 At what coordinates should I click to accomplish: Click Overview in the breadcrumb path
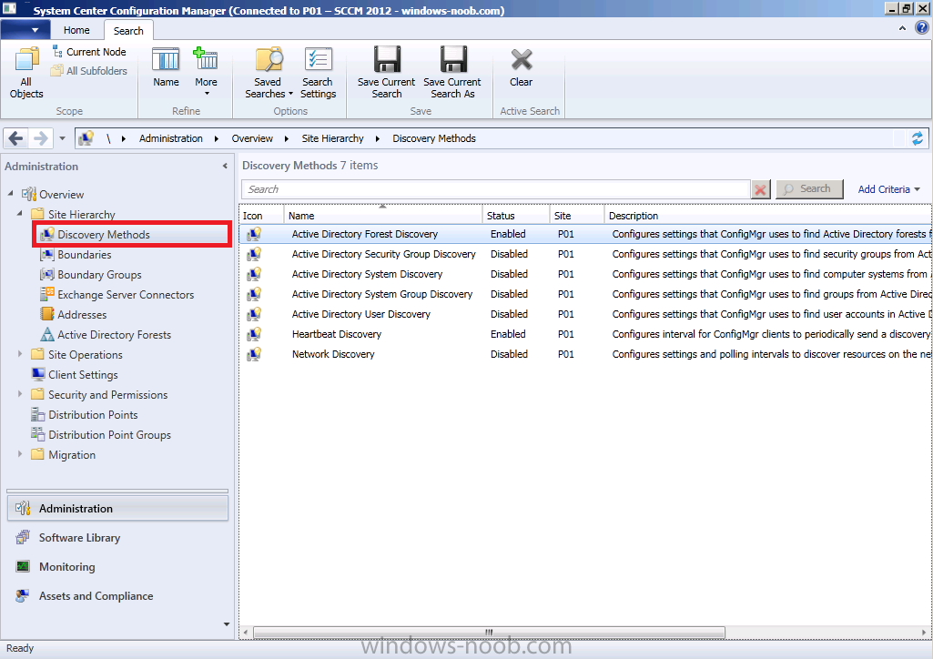252,138
